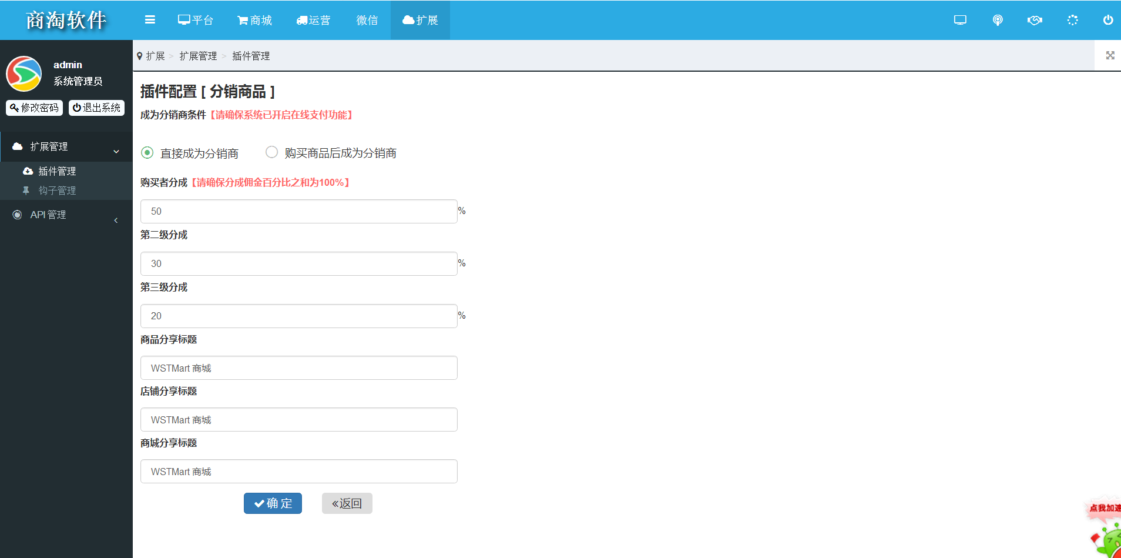Viewport: 1121px width, 558px height.
Task: Click the cloud icon next to 扩展管理
Action: pos(18,146)
